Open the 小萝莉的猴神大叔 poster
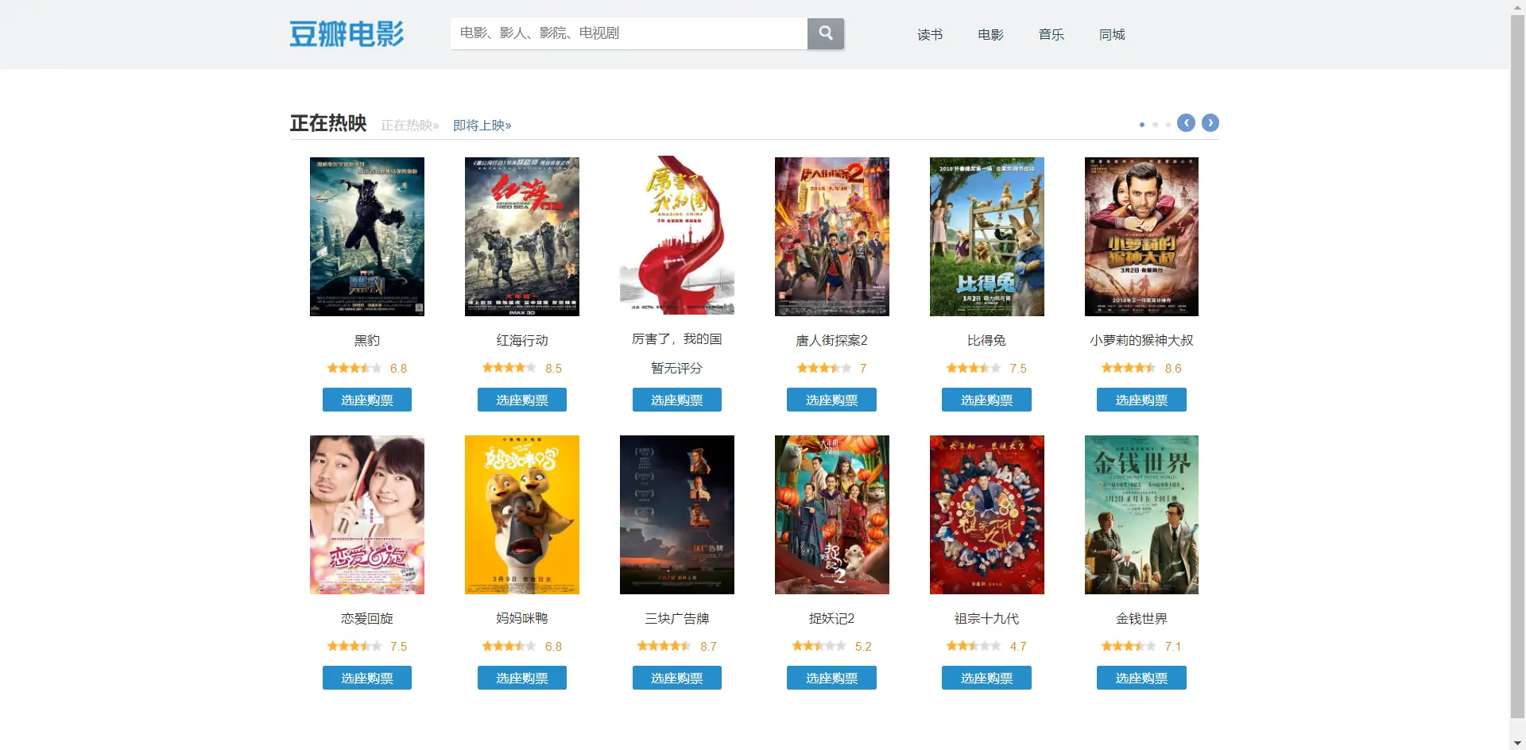This screenshot has width=1526, height=750. pos(1141,237)
